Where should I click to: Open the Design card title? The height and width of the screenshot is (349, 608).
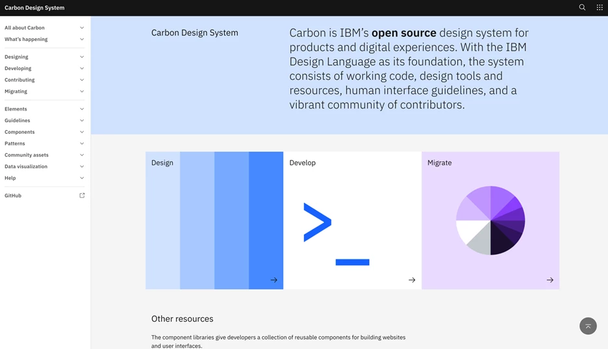(162, 163)
